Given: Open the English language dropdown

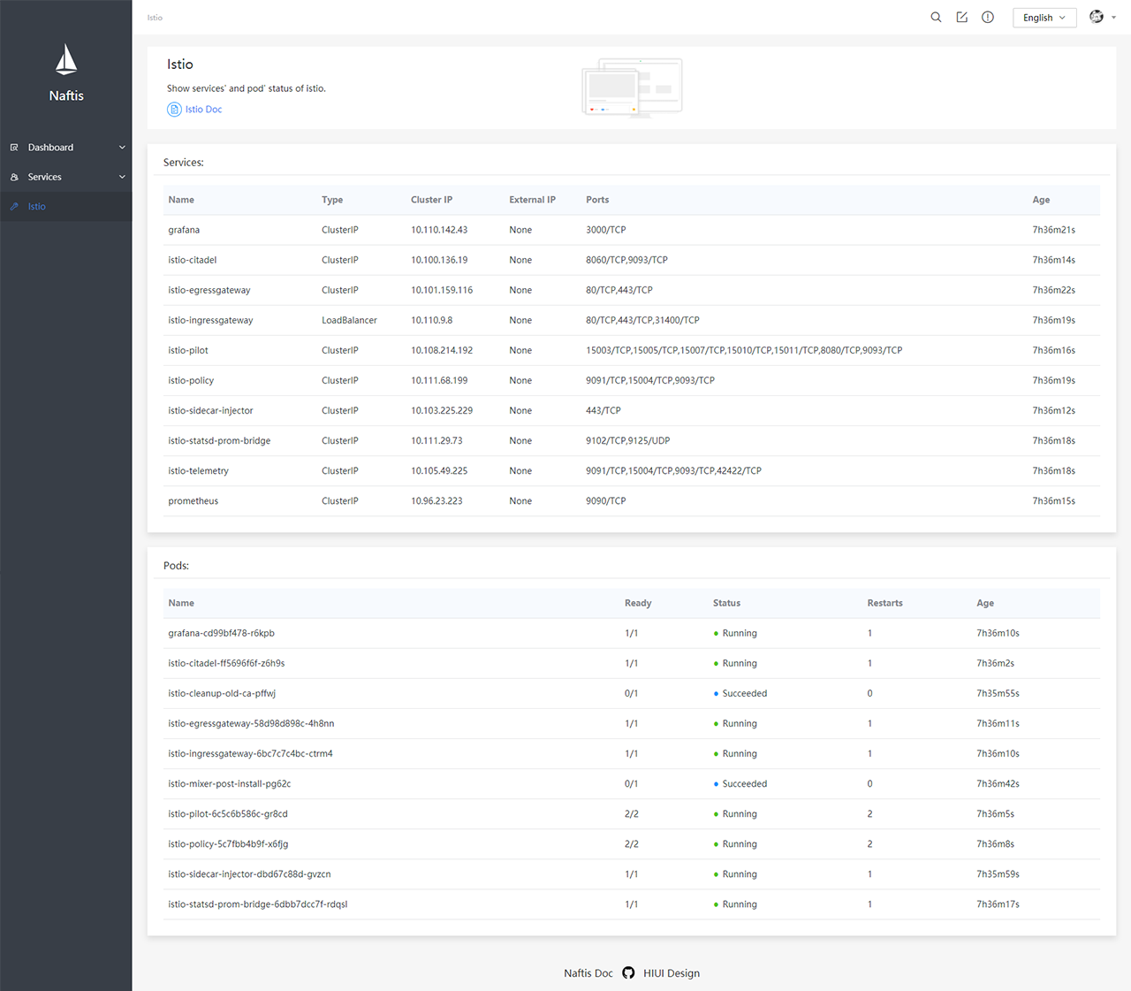Looking at the screenshot, I should click(x=1044, y=17).
